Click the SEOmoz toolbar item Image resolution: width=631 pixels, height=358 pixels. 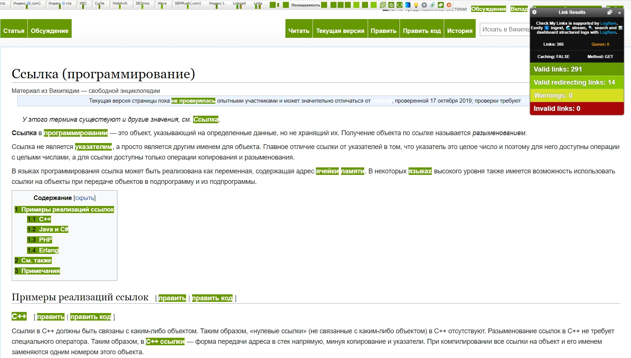coord(143,4)
